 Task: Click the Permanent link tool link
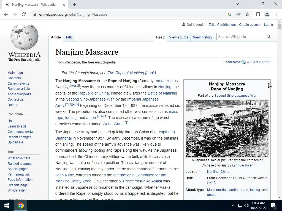[x=18, y=174]
